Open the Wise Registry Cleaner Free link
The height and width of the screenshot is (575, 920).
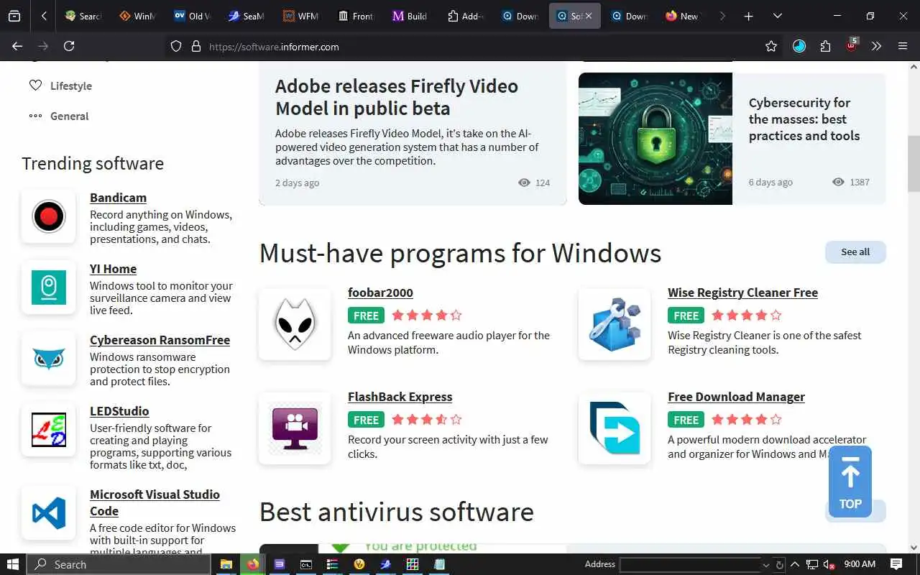[742, 293]
